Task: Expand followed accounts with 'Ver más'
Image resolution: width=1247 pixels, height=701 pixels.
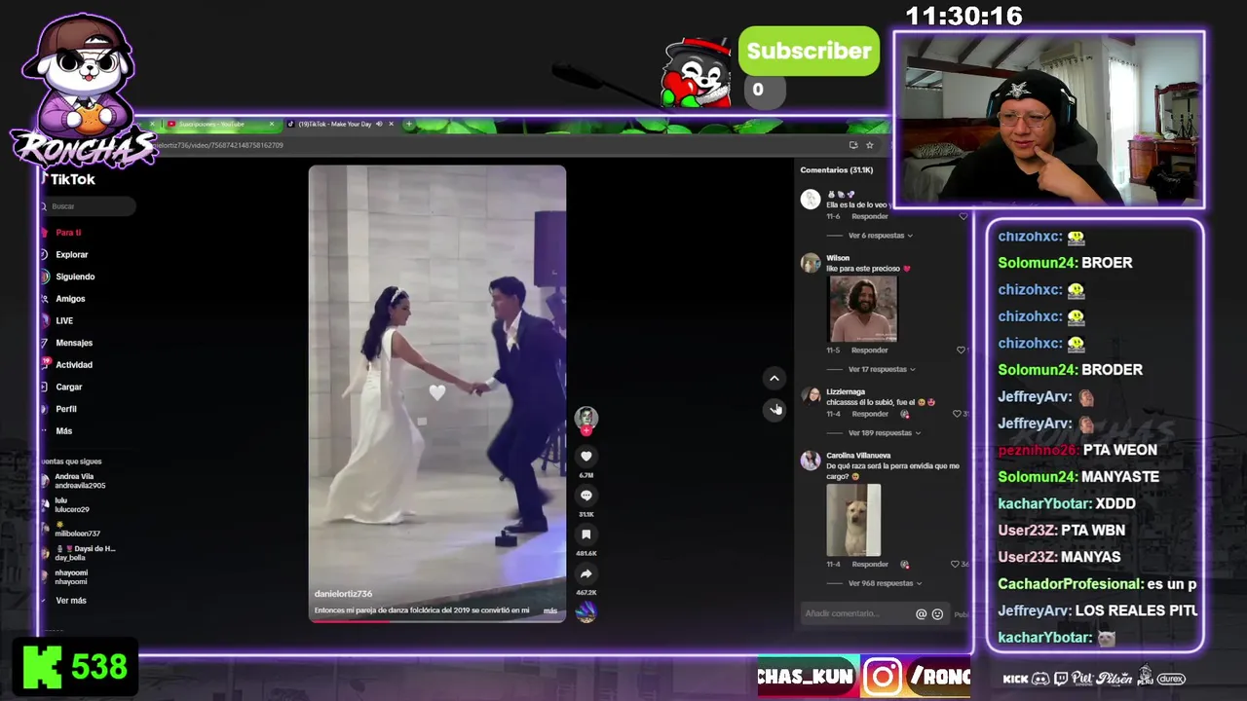Action: (x=71, y=601)
